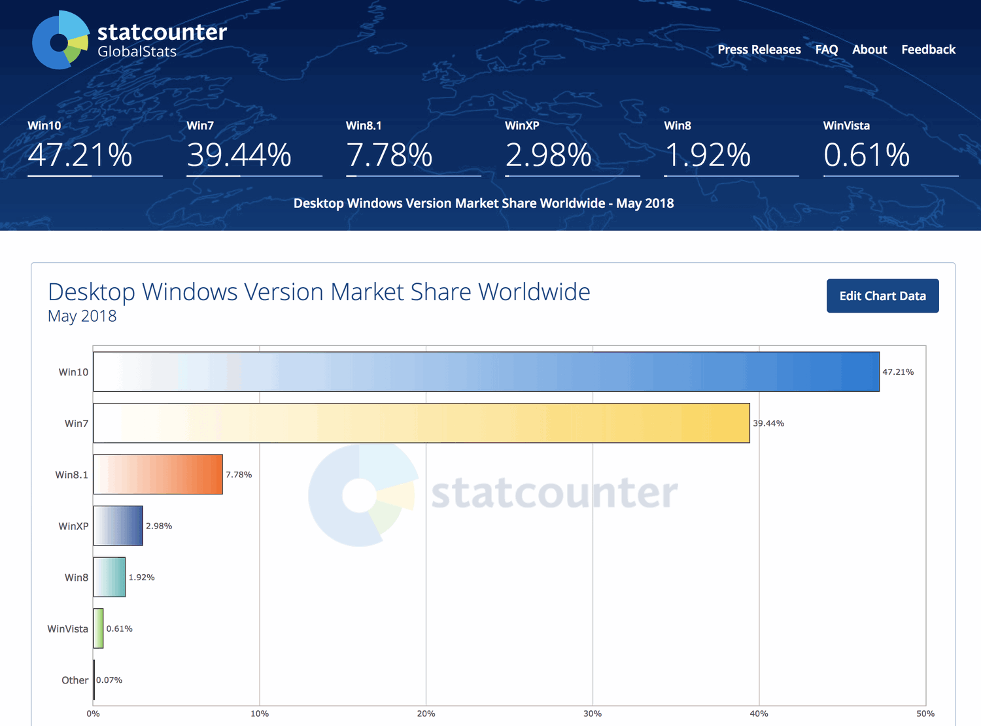Click the About navigation link

click(x=869, y=49)
